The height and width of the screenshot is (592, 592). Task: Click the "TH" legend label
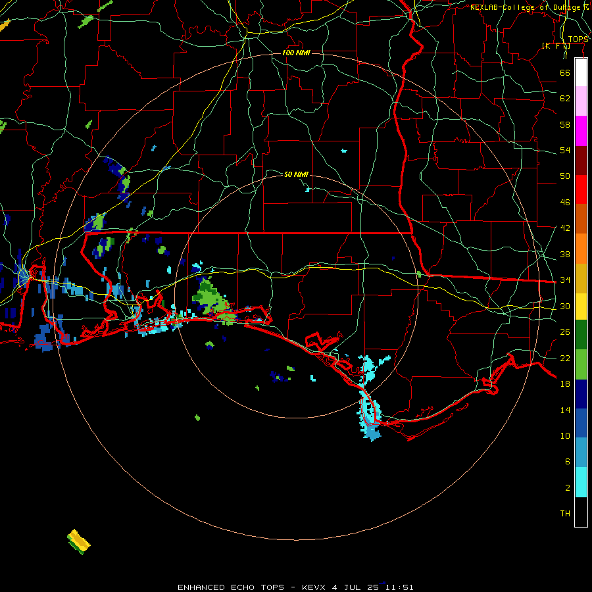click(565, 514)
